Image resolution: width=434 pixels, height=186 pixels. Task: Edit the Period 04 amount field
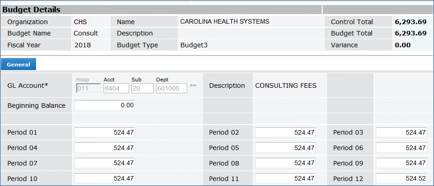[x=105, y=148]
